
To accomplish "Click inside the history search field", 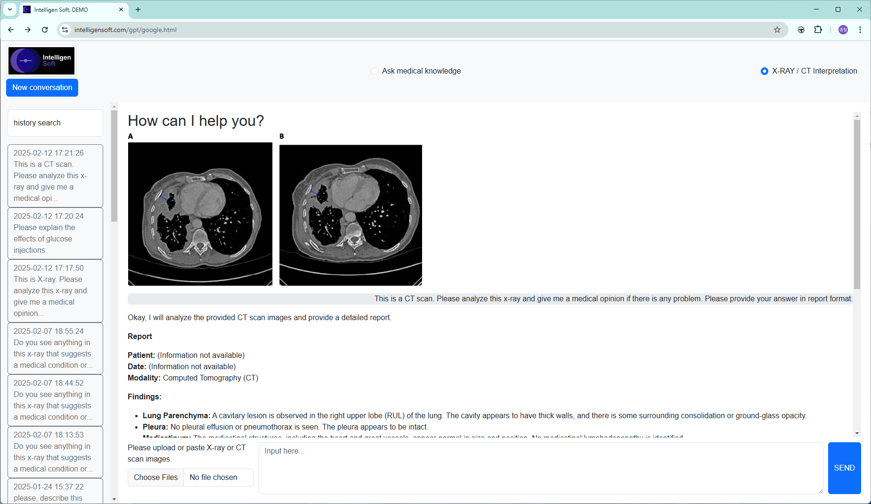I will tap(55, 123).
